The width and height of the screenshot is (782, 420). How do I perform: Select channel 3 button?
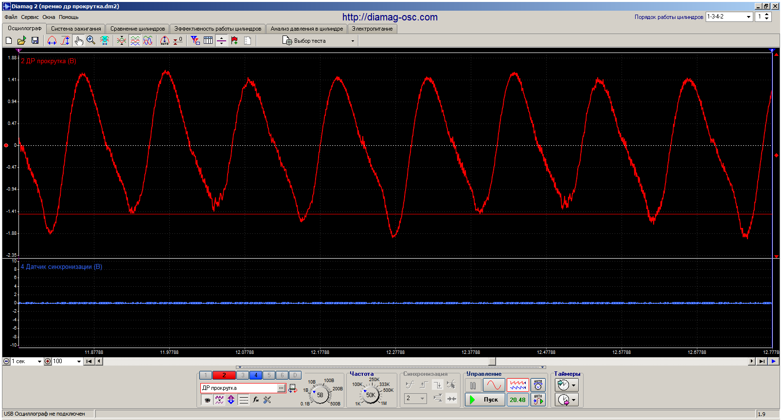[x=243, y=375]
